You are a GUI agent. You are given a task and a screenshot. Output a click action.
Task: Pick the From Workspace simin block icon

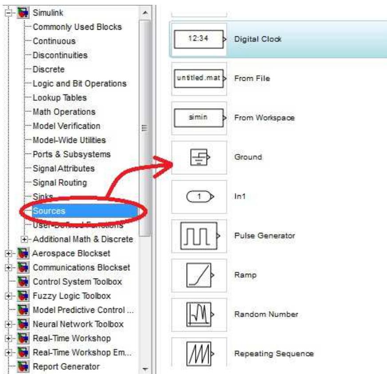pyautogui.click(x=200, y=118)
